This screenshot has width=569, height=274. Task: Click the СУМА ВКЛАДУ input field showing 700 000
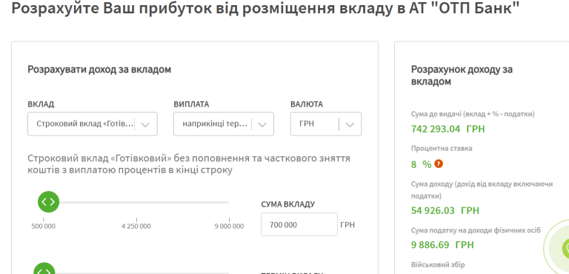pyautogui.click(x=299, y=224)
